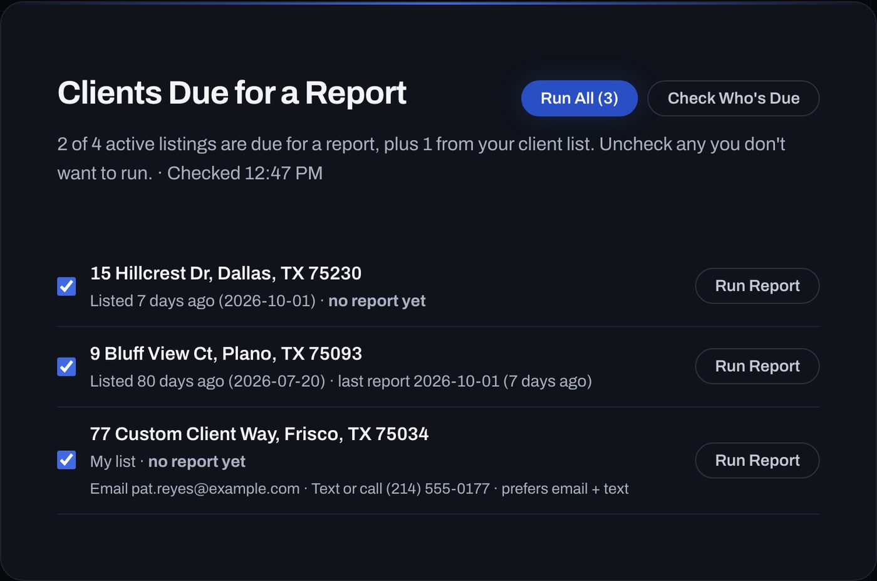This screenshot has height=581, width=877.
Task: Run Report for 15 Hillcrest Dr
Action: (757, 286)
